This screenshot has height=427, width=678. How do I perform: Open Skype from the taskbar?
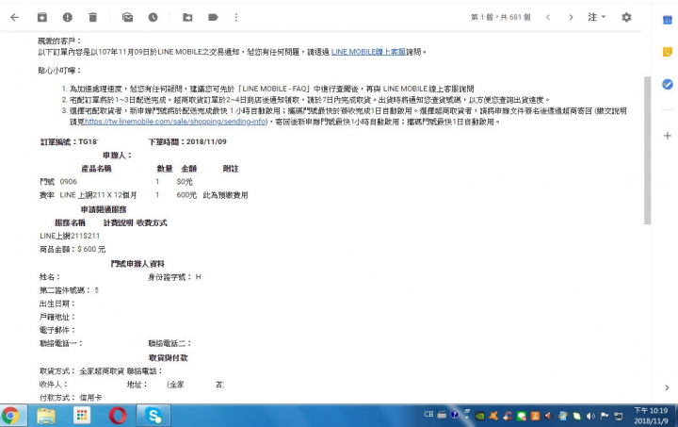point(153,416)
